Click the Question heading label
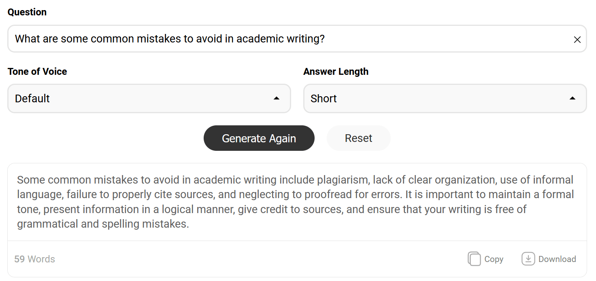Screen dimensions: 596x281 point(27,12)
